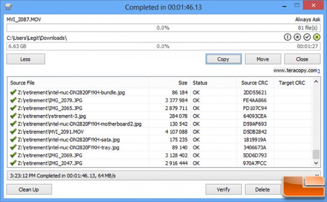Sort by Target CRC column header
This screenshot has width=327, height=202.
tap(292, 83)
